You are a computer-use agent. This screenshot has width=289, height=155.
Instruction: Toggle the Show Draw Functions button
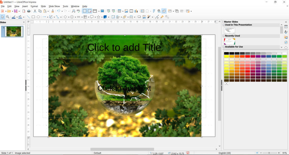(x=164, y=11)
